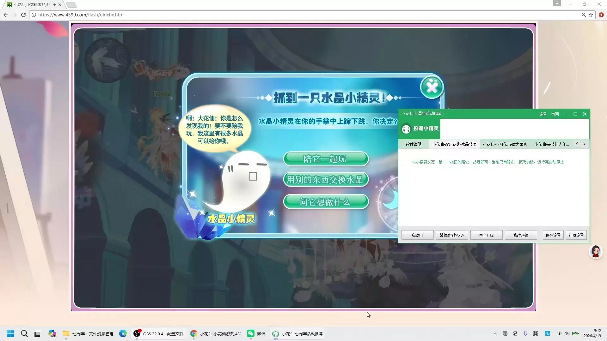Mute the tab via its speaker icon

[x=55, y=5]
